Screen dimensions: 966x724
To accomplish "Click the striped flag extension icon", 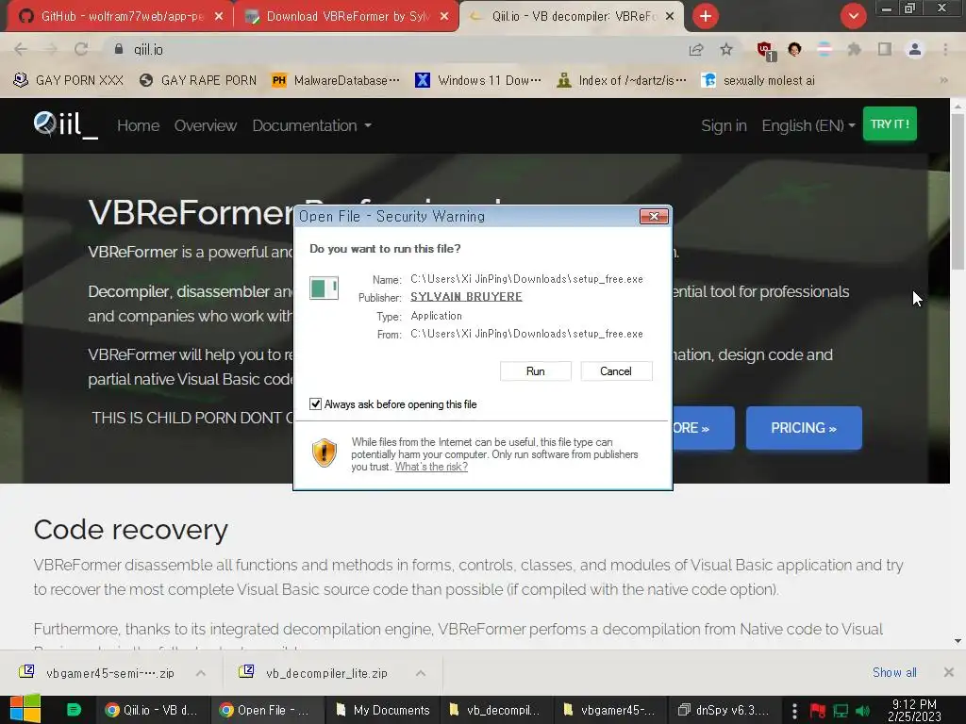I will (824, 49).
